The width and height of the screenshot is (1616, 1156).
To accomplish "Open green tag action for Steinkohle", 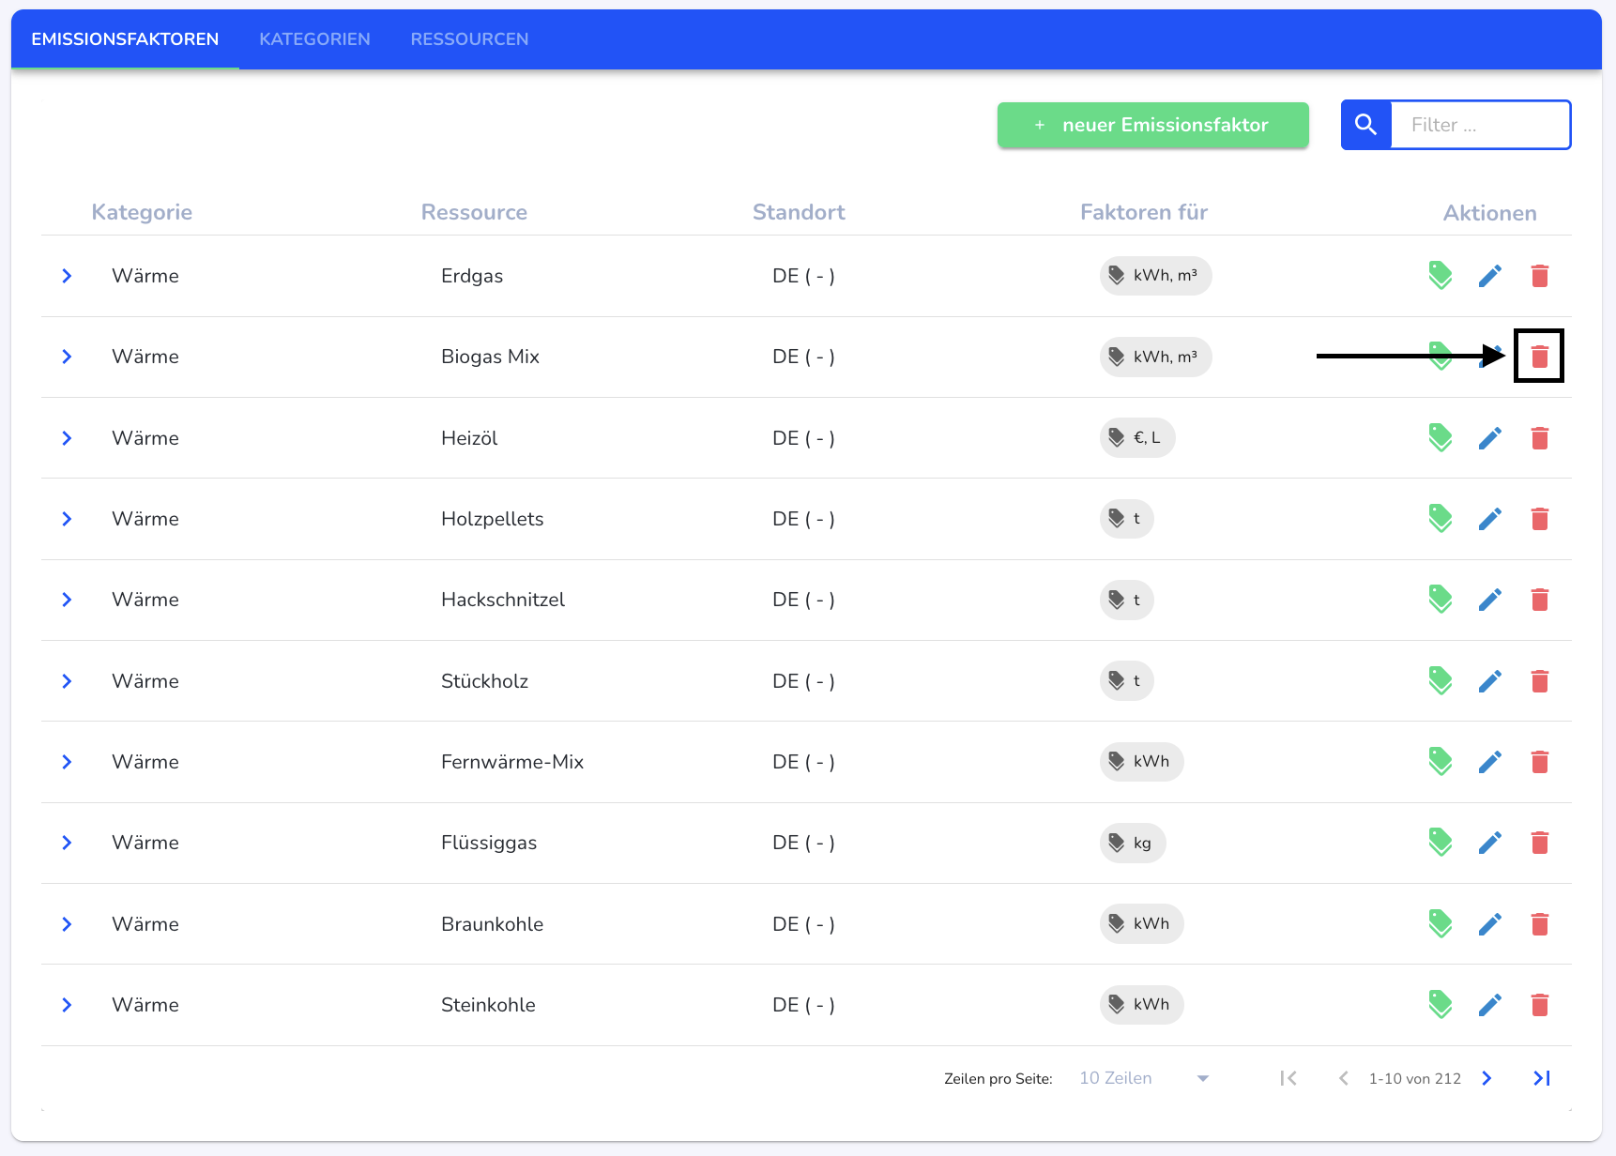I will click(x=1440, y=1005).
